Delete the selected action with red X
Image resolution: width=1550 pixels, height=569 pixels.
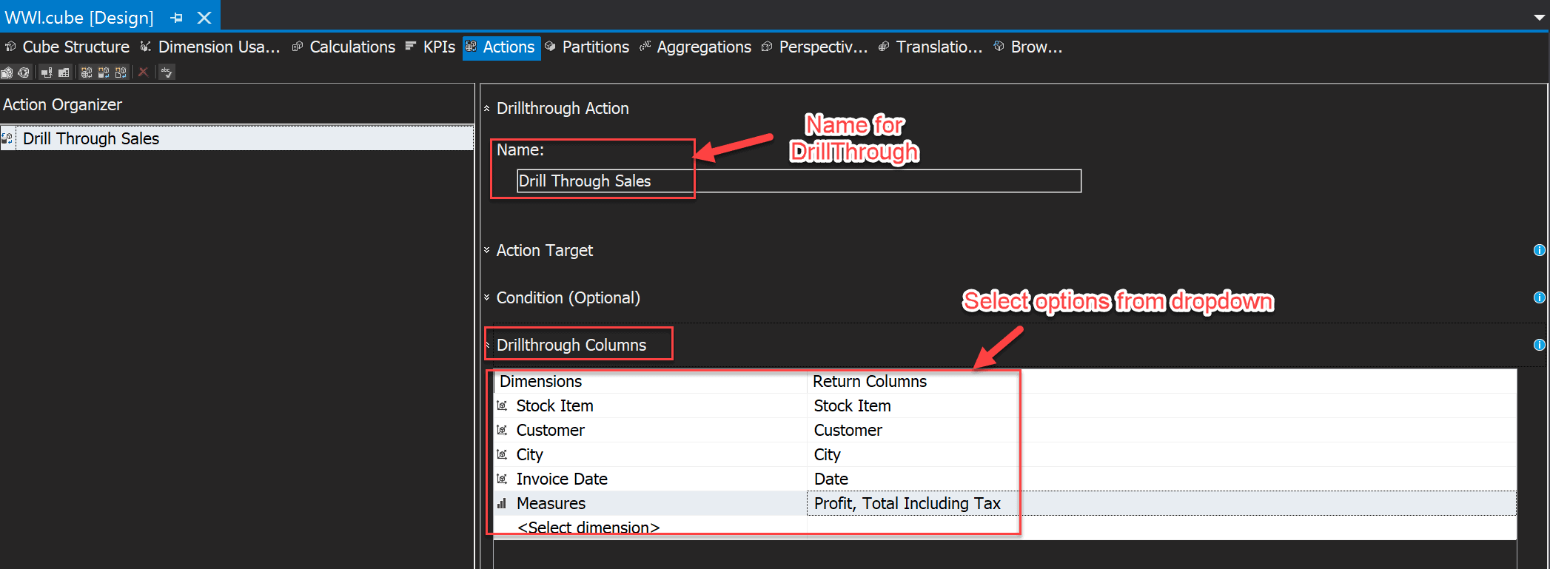pos(143,73)
